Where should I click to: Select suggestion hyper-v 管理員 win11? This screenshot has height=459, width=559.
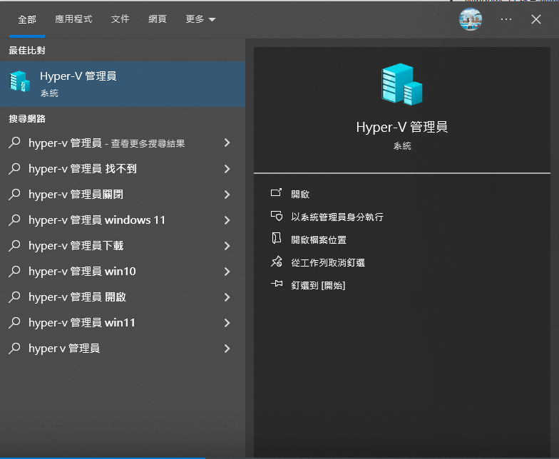coord(123,322)
